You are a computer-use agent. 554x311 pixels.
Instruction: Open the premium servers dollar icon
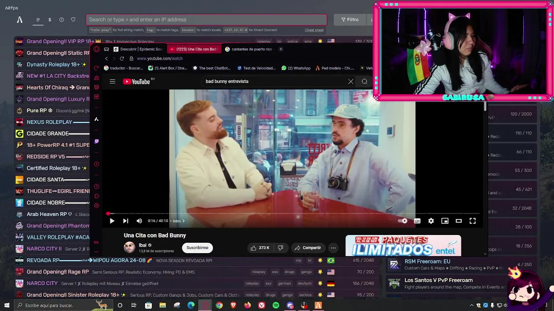[x=50, y=19]
